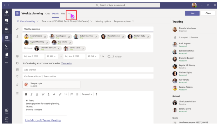Remove Aadi Kapoor from attendees
This screenshot has width=217, height=127.
tap(69, 37)
